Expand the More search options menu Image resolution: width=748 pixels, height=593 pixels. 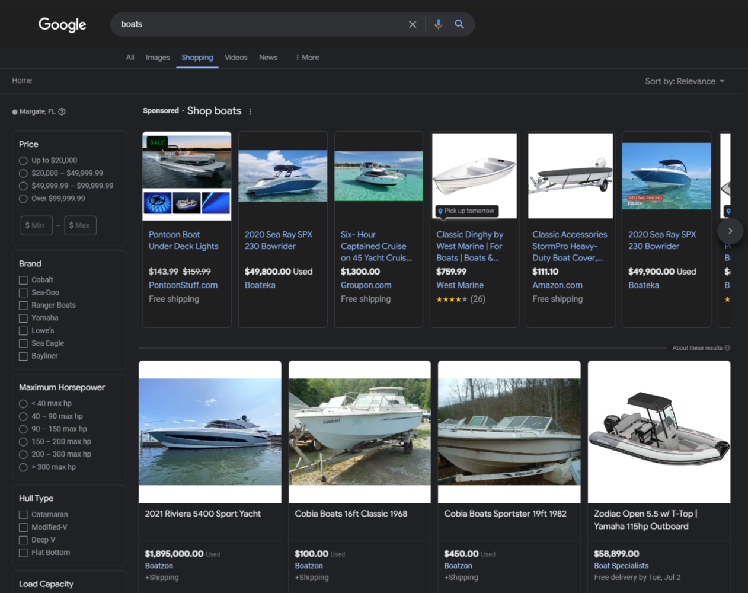[308, 58]
